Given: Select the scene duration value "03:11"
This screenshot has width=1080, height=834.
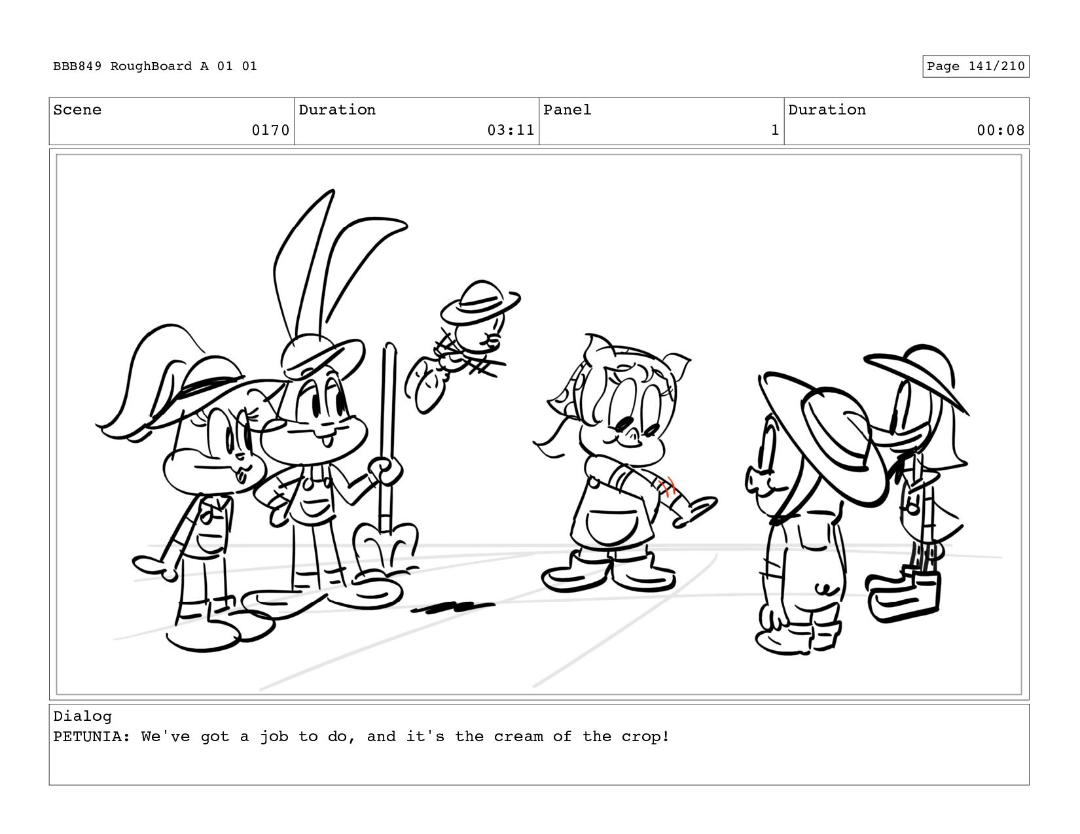Looking at the screenshot, I should [x=511, y=130].
